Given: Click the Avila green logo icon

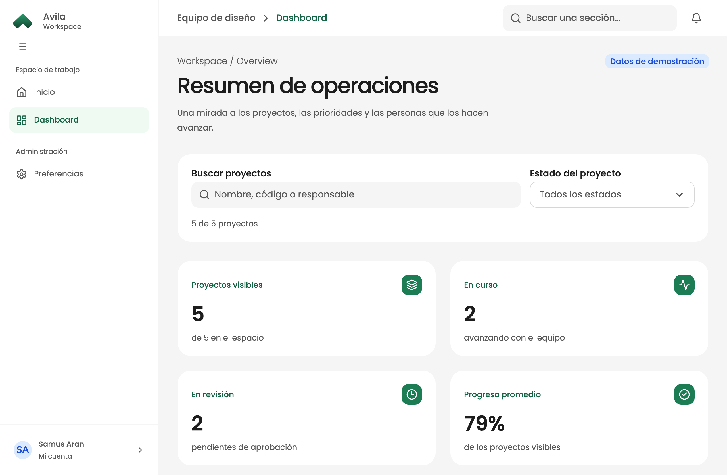Looking at the screenshot, I should click(x=23, y=21).
